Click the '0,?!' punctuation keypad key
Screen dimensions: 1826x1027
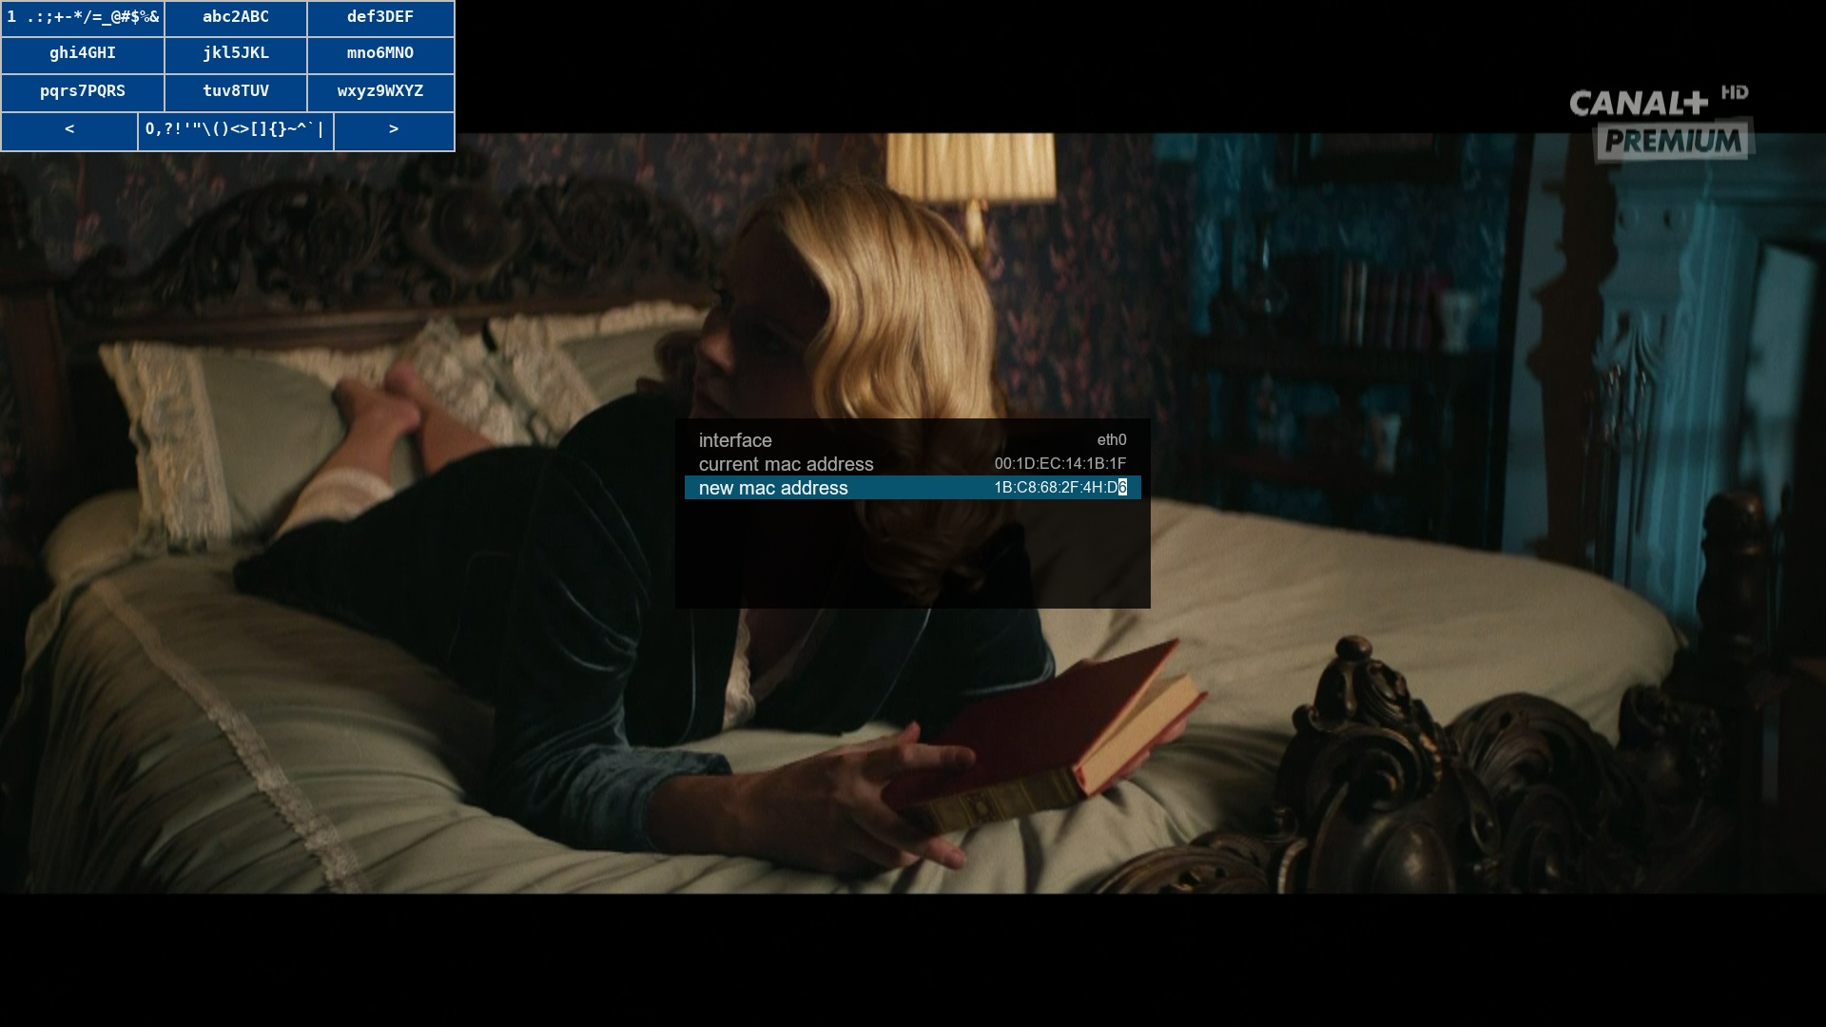[236, 131]
